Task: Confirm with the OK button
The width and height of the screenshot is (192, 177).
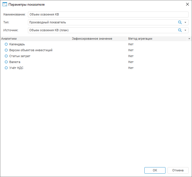Action: click(x=155, y=170)
